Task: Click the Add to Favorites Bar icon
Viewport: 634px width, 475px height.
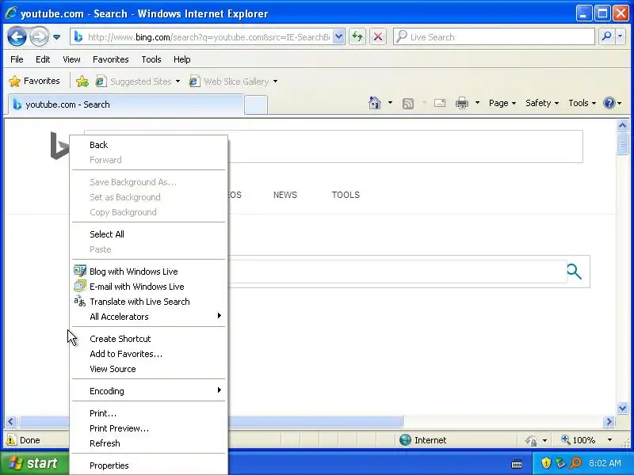Action: [82, 82]
